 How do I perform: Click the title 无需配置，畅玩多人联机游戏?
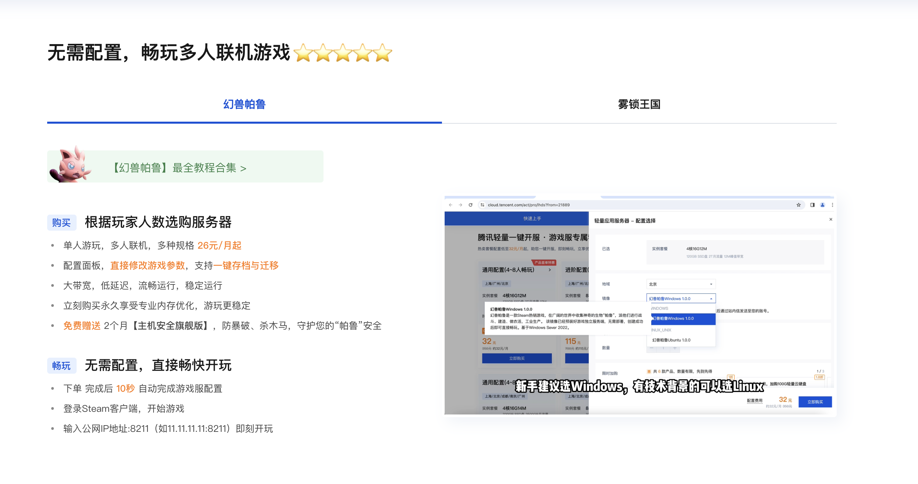169,52
